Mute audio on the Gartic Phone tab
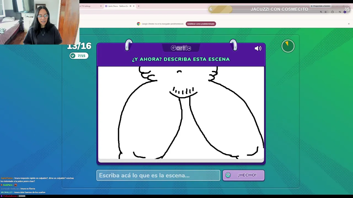 [x=130, y=6]
